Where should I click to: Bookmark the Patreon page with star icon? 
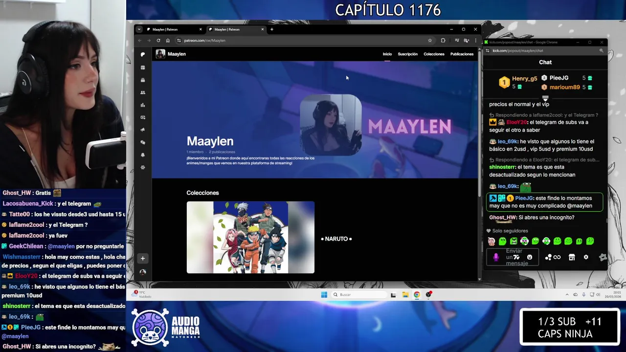430,41
